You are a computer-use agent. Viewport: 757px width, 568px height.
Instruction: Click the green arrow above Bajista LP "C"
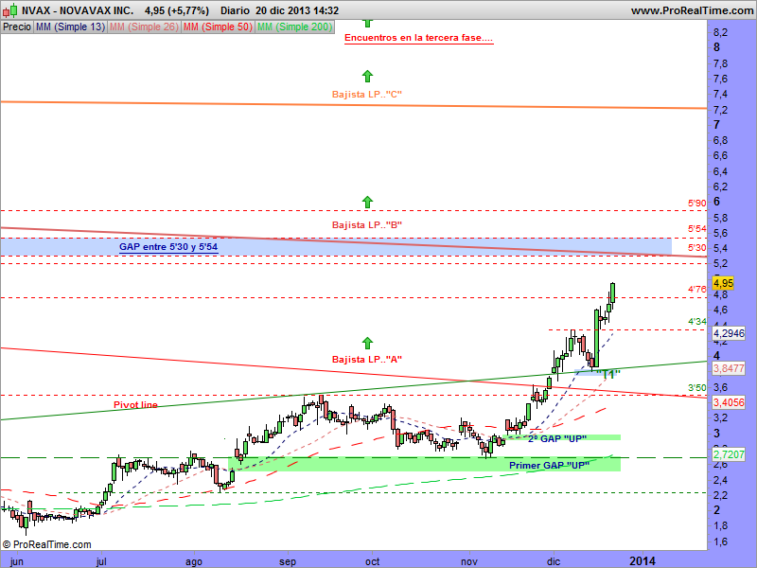coord(367,76)
